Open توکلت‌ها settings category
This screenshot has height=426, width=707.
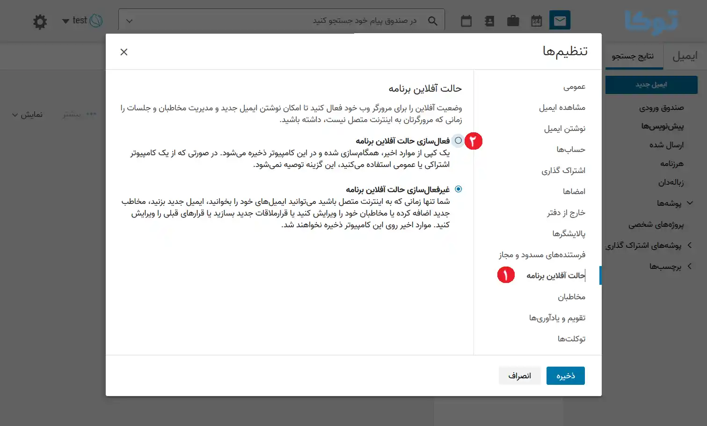tap(571, 339)
